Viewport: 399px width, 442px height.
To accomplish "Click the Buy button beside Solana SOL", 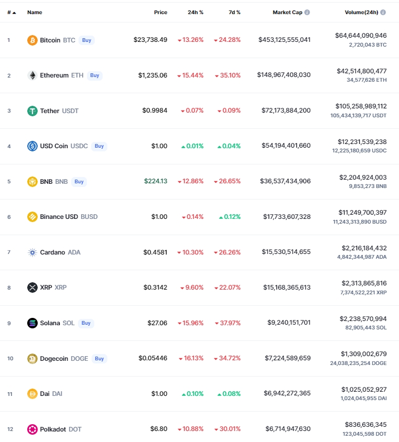I will [x=86, y=323].
